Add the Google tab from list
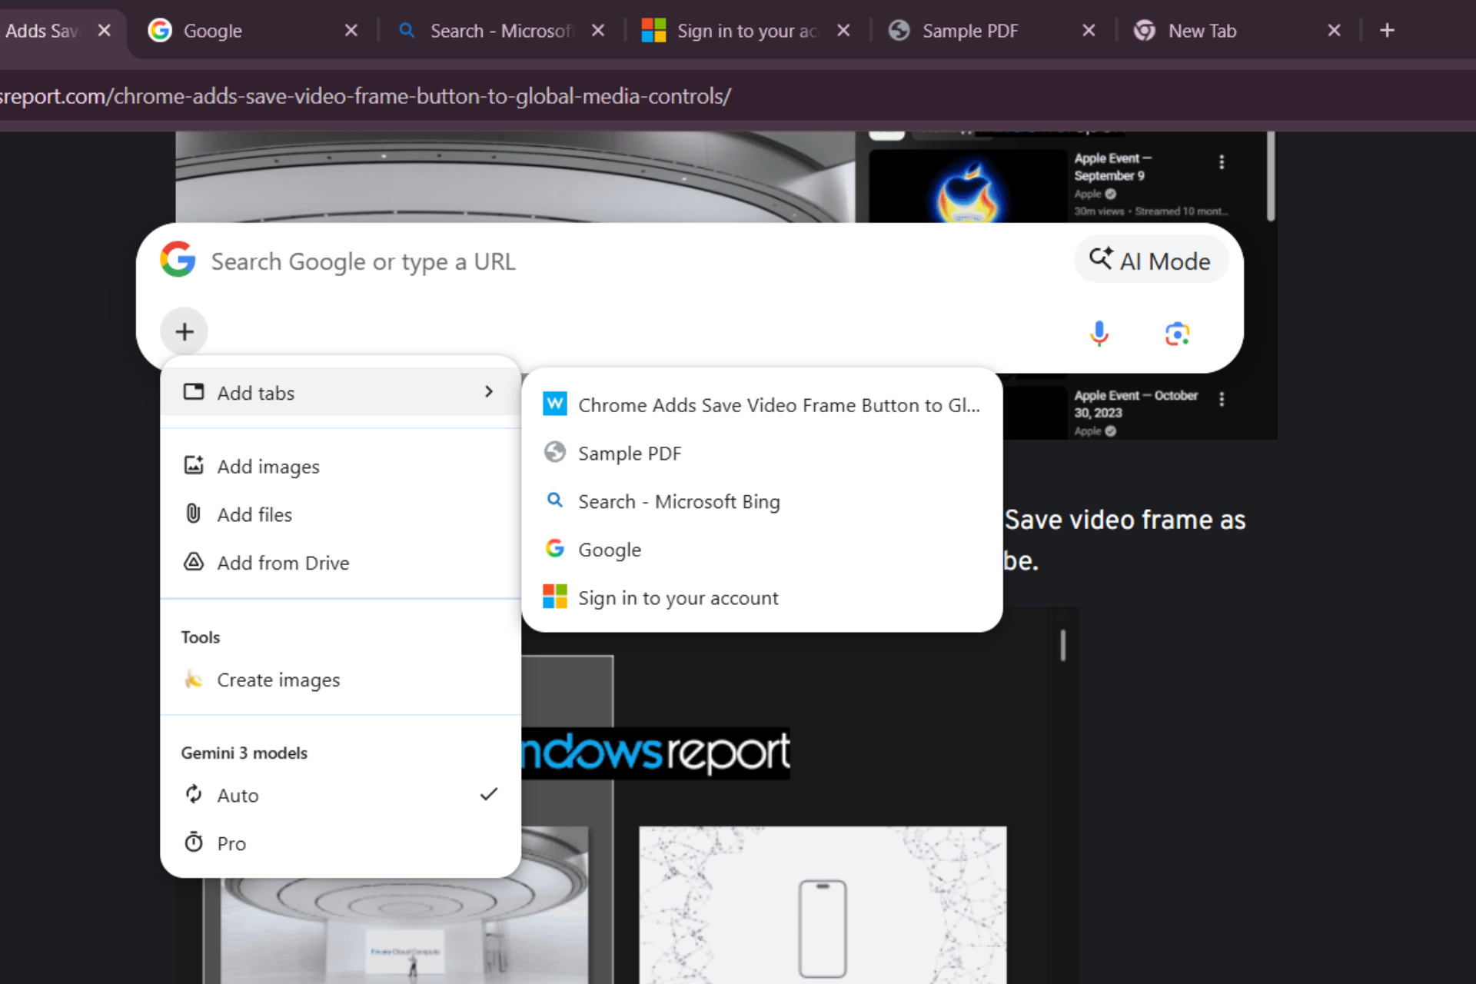This screenshot has height=984, width=1476. [x=762, y=550]
